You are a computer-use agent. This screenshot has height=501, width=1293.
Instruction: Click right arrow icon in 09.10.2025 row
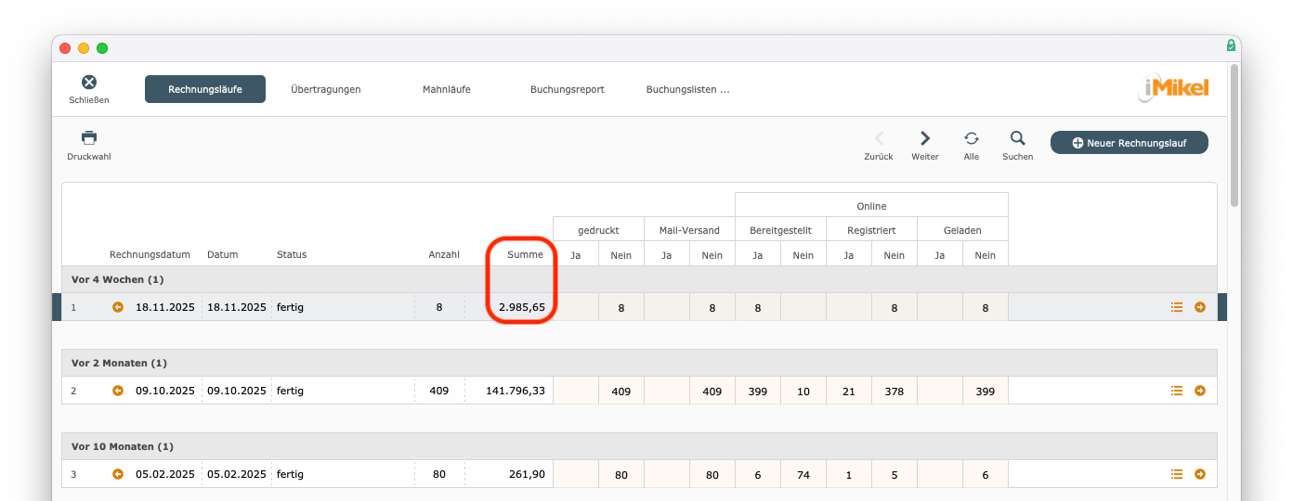[1200, 391]
